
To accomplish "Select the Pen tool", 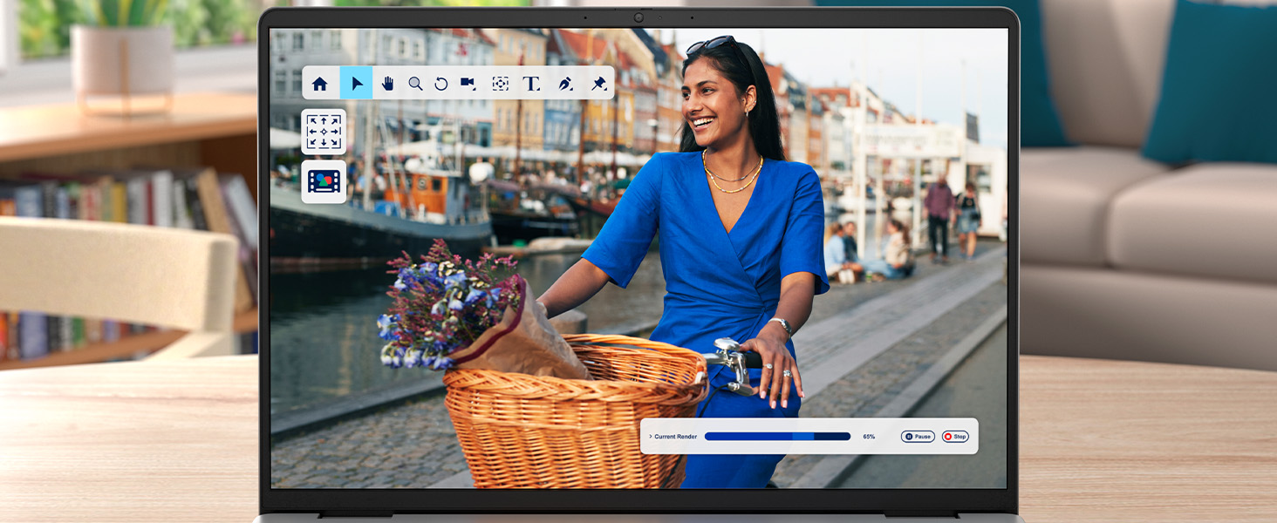I will point(565,84).
